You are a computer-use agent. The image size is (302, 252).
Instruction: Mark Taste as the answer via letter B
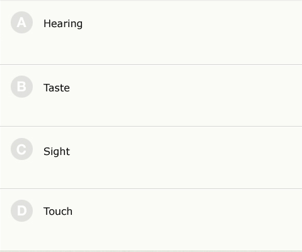pos(21,86)
